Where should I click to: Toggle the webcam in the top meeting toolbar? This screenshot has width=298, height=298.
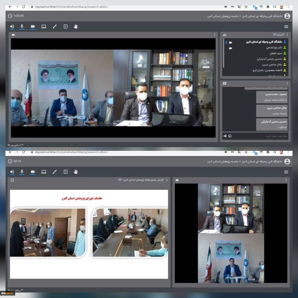point(33,27)
